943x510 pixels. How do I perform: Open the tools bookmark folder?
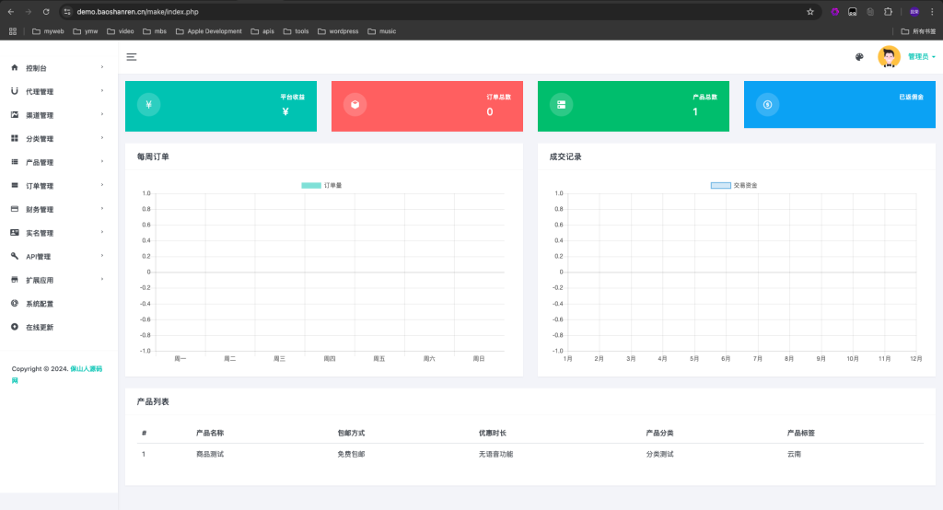(x=296, y=31)
